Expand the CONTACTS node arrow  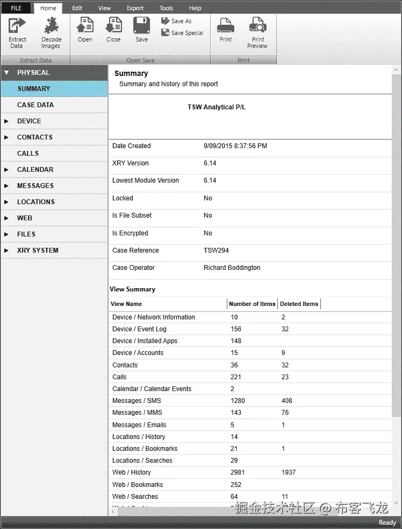(6, 137)
